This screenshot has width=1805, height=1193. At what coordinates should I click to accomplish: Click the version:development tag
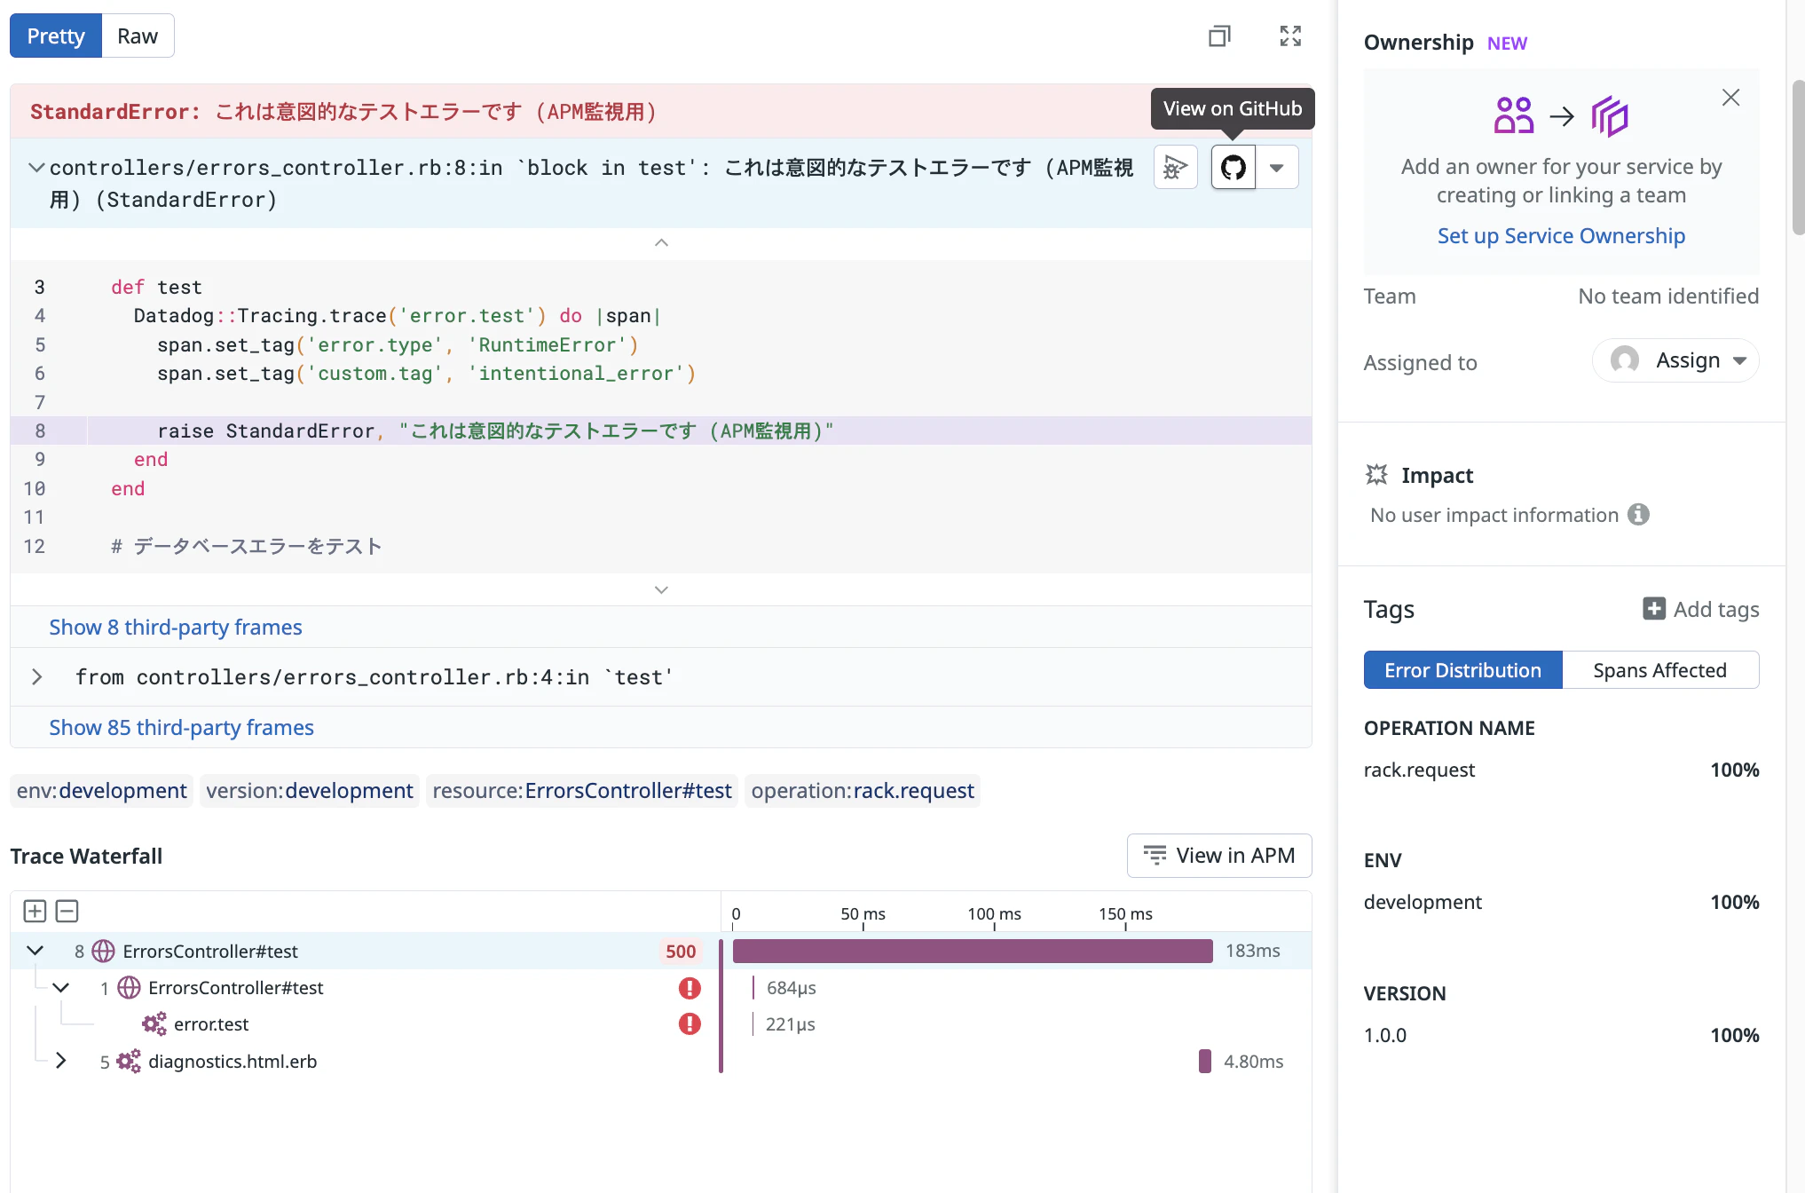[x=310, y=790]
